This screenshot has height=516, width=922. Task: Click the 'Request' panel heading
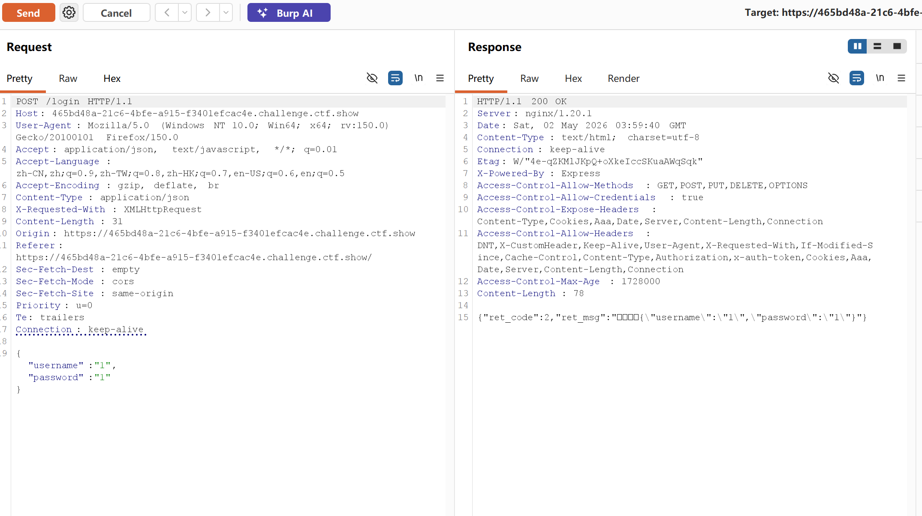click(29, 47)
